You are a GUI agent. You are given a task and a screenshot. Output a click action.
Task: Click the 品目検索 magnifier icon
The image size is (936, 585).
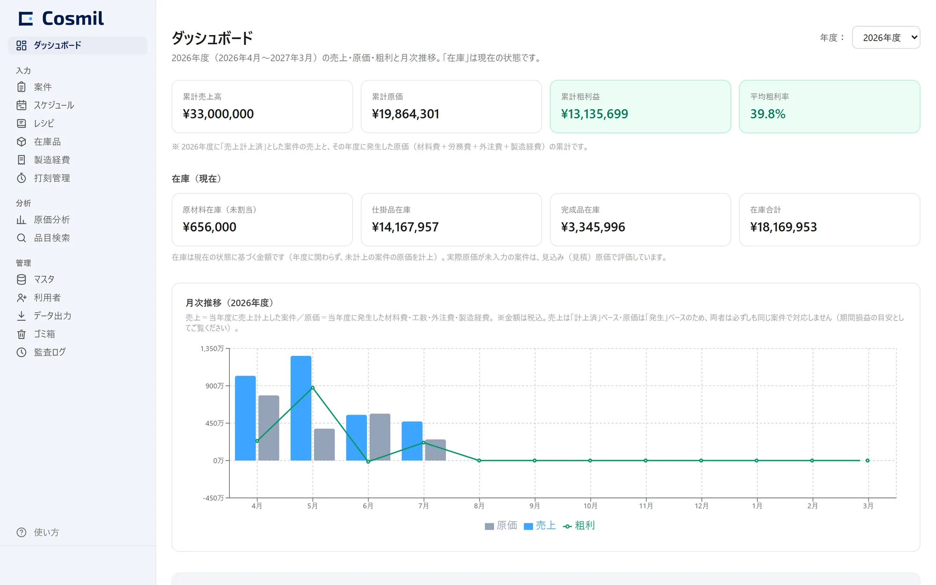tap(22, 238)
